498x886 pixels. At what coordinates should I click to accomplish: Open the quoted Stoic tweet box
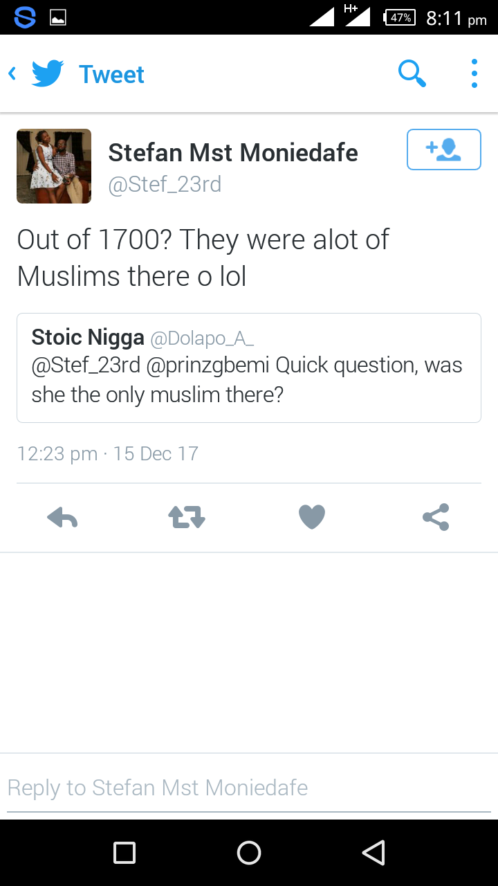[249, 368]
